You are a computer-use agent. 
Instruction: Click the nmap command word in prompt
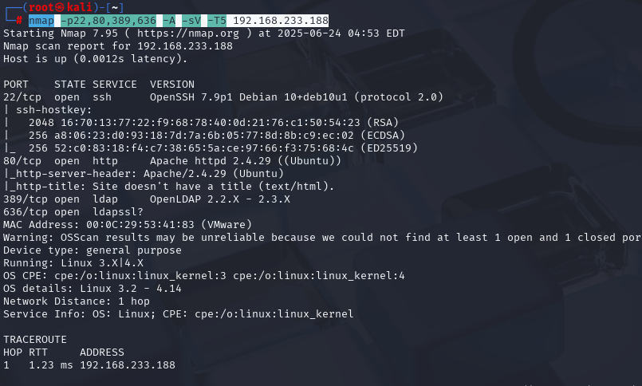tap(41, 21)
